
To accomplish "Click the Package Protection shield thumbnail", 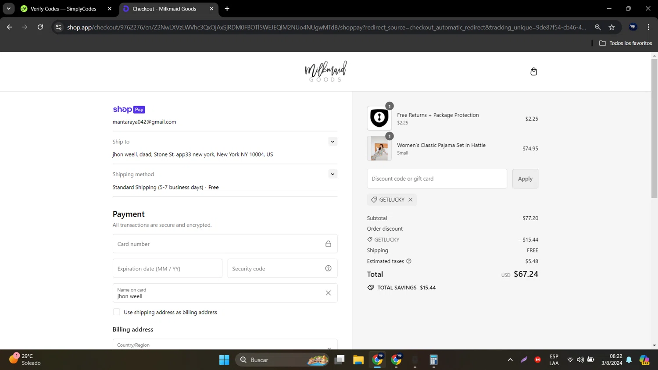I will (x=379, y=118).
